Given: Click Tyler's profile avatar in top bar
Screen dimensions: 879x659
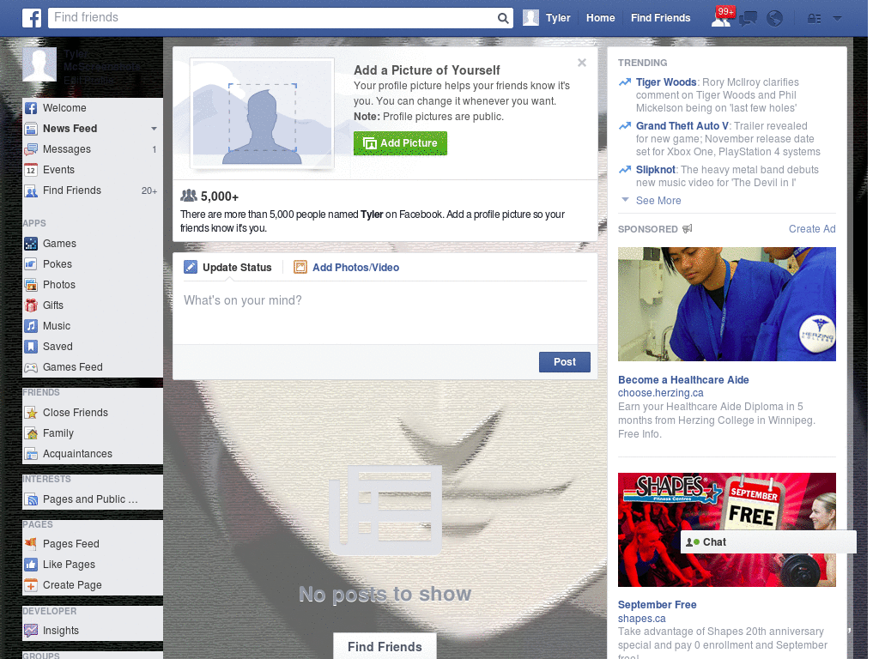Looking at the screenshot, I should pos(530,18).
